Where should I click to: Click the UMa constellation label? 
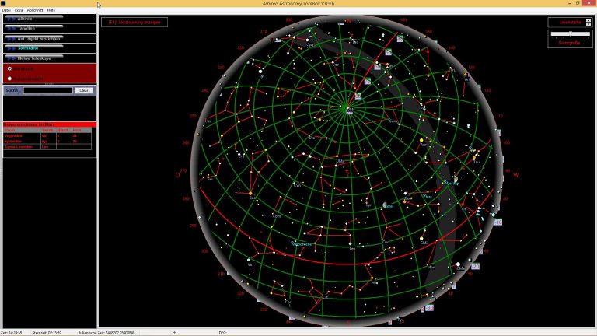point(340,161)
